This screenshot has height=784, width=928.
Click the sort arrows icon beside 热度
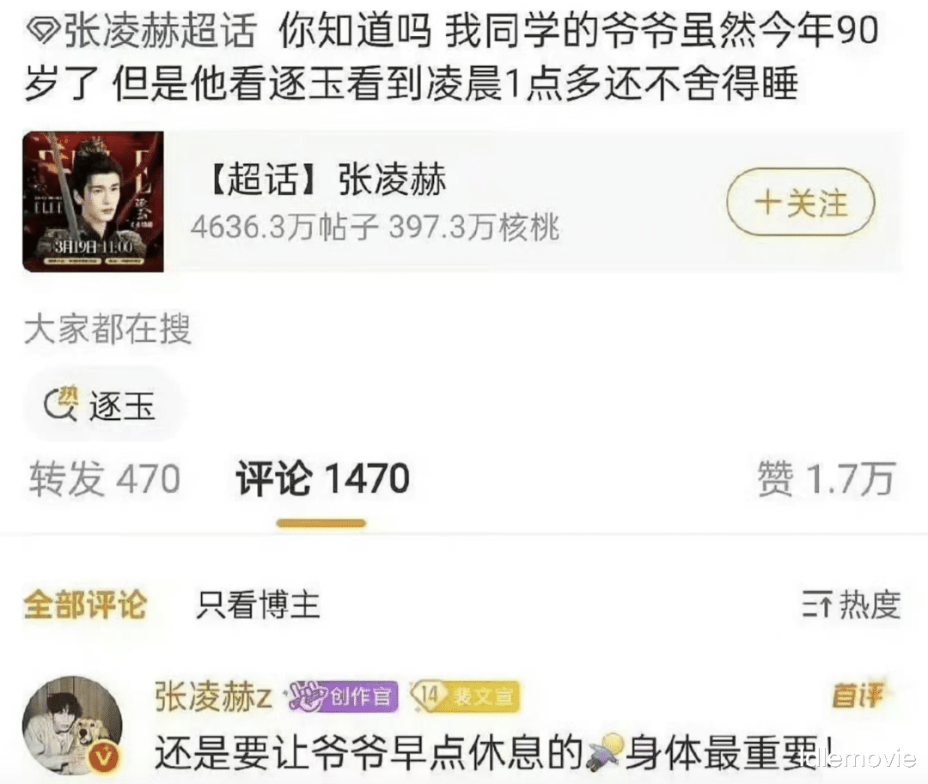(817, 605)
